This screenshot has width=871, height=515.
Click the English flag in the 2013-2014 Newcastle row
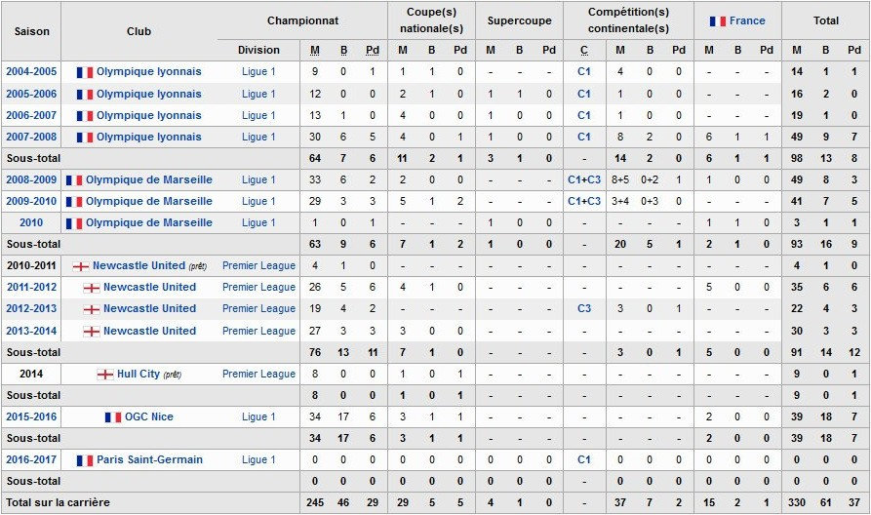click(x=92, y=331)
